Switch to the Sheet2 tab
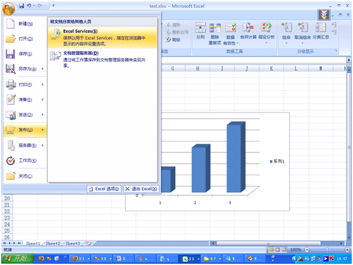 pyautogui.click(x=53, y=243)
